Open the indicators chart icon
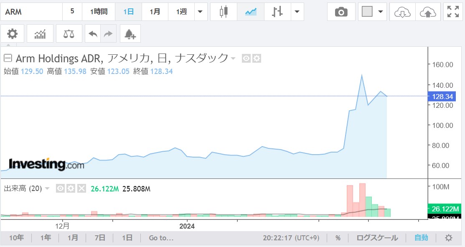Image resolution: width=465 pixels, height=247 pixels. (x=40, y=34)
